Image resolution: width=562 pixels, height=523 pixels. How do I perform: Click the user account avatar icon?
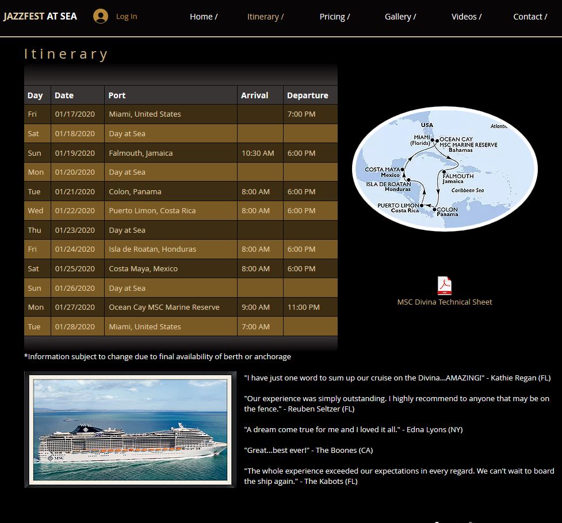tap(101, 16)
